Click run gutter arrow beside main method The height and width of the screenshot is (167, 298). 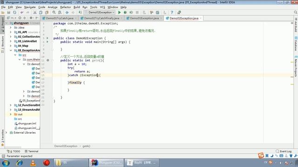(47, 42)
